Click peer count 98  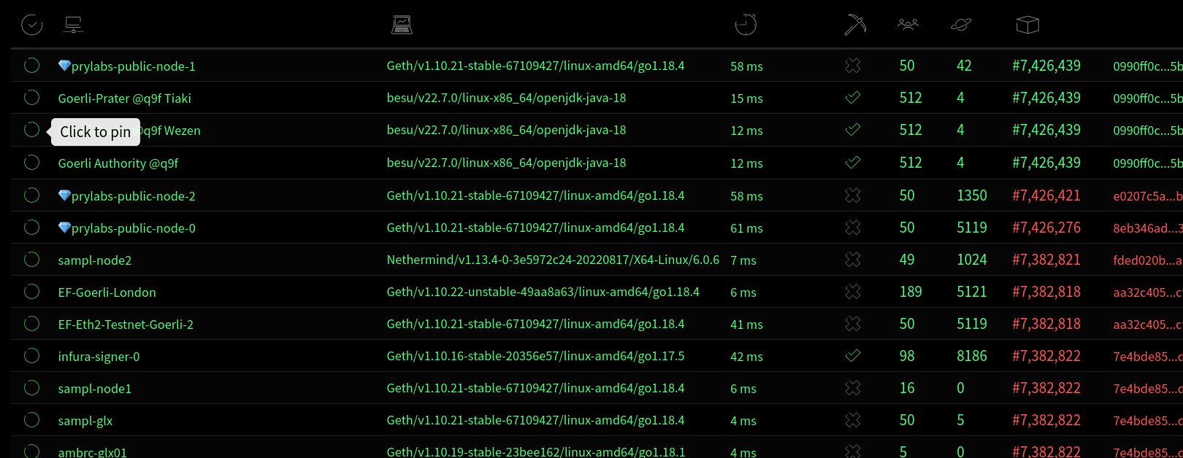[907, 356]
